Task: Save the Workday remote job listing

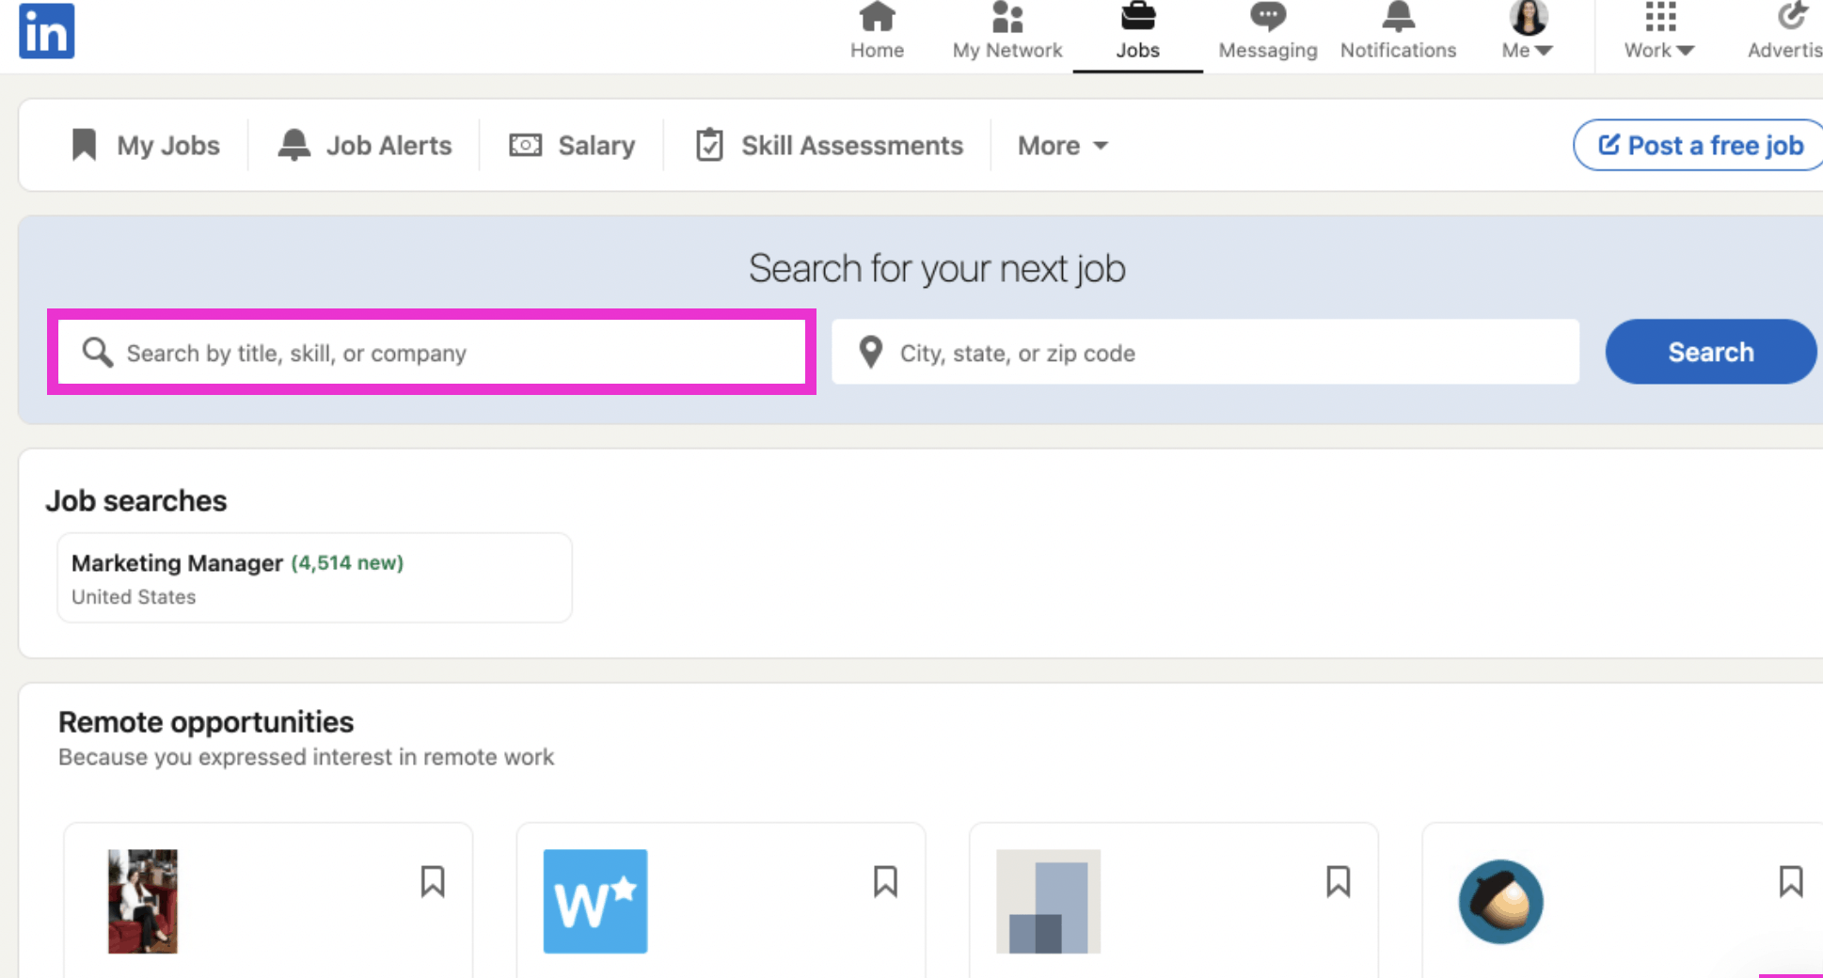Action: [x=885, y=881]
